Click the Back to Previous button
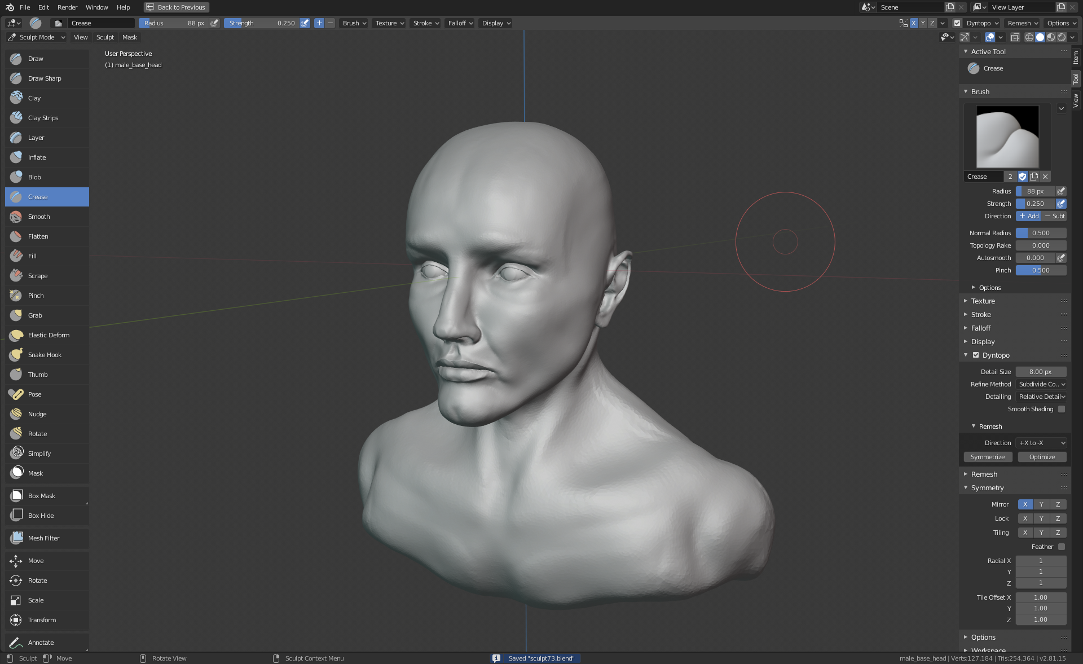This screenshot has width=1083, height=664. pos(176,7)
